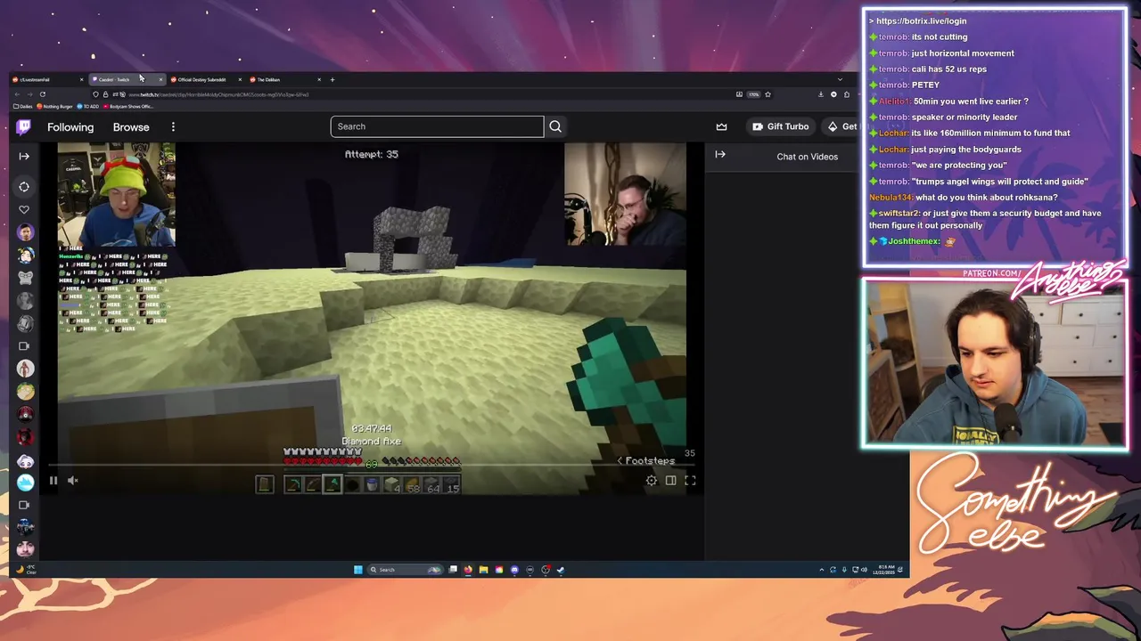1141x641 pixels.
Task: Open the Nothing Burger bookmark
Action: click(54, 106)
